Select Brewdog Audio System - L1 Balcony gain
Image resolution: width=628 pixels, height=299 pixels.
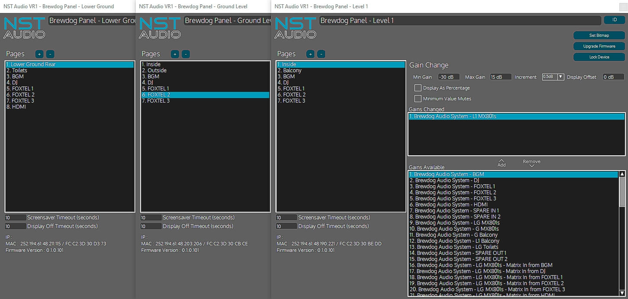click(x=514, y=241)
